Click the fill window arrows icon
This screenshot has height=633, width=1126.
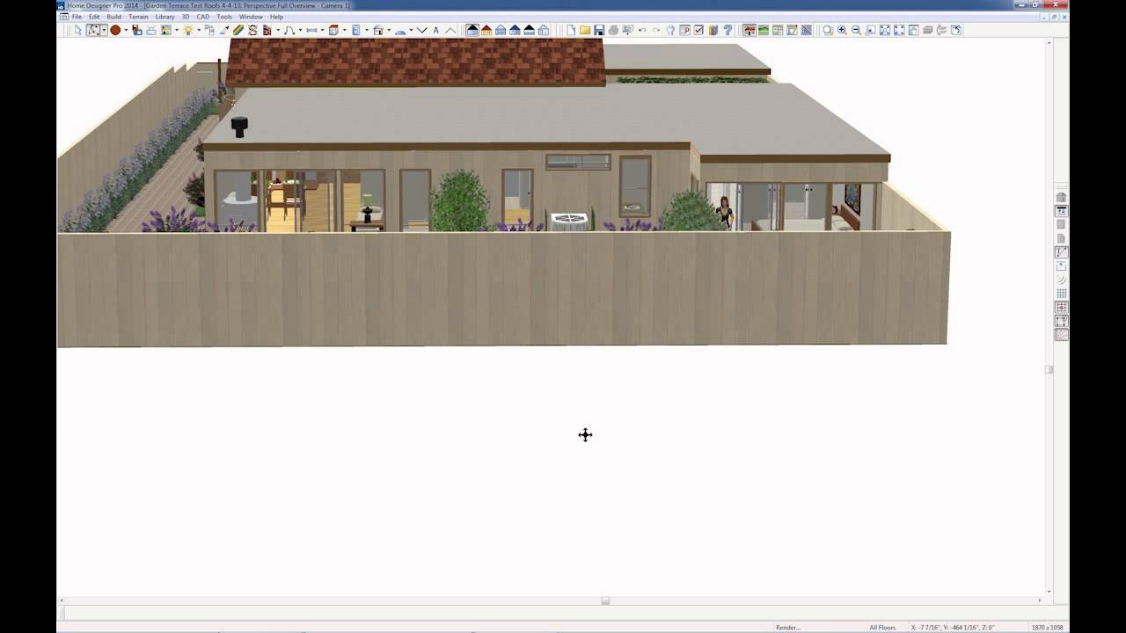click(x=885, y=30)
